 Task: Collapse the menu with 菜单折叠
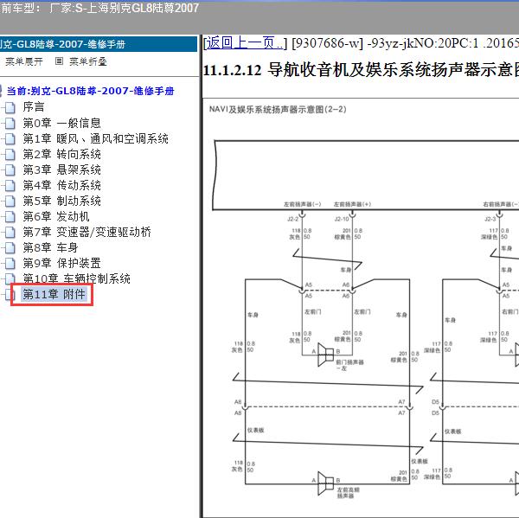87,61
